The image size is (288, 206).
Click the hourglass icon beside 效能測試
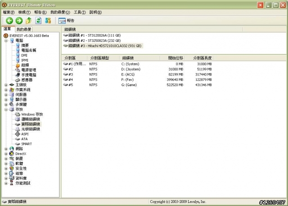point(12,183)
